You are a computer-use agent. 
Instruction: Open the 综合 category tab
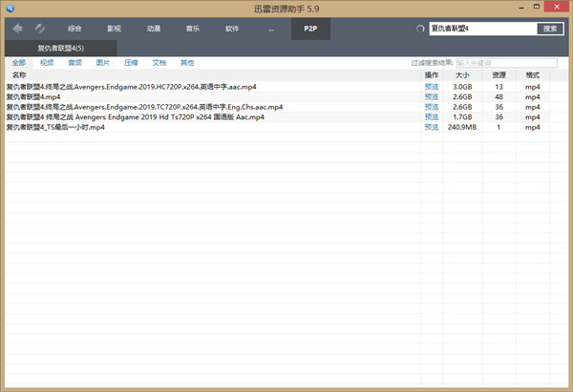tap(74, 29)
